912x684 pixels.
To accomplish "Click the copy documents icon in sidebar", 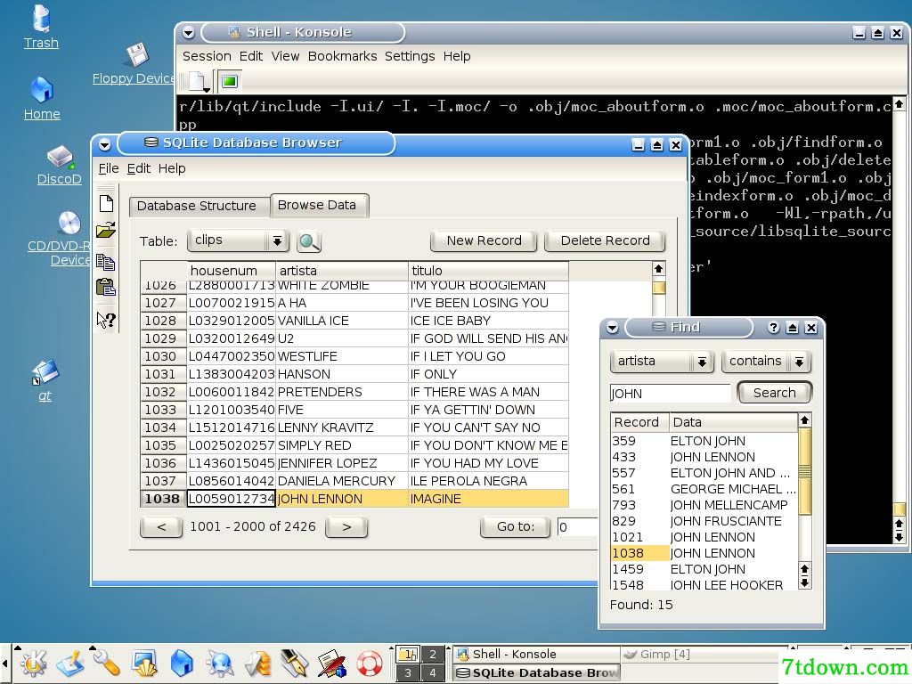I will click(x=105, y=262).
